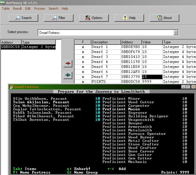
Task: Click the Dwarf Fortress window title icon
Action: tap(11, 87)
